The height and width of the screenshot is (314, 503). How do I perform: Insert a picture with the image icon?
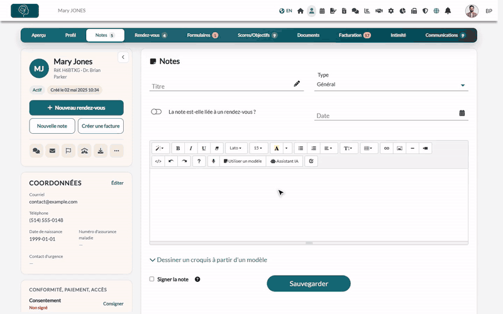click(399, 148)
